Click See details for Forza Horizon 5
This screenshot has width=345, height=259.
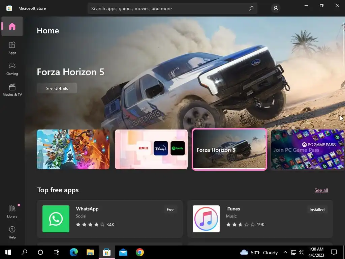point(57,88)
